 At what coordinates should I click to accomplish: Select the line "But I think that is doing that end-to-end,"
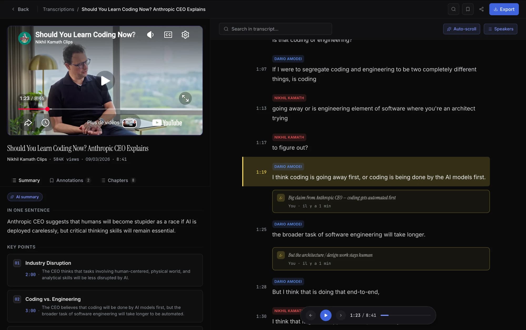pos(326,292)
